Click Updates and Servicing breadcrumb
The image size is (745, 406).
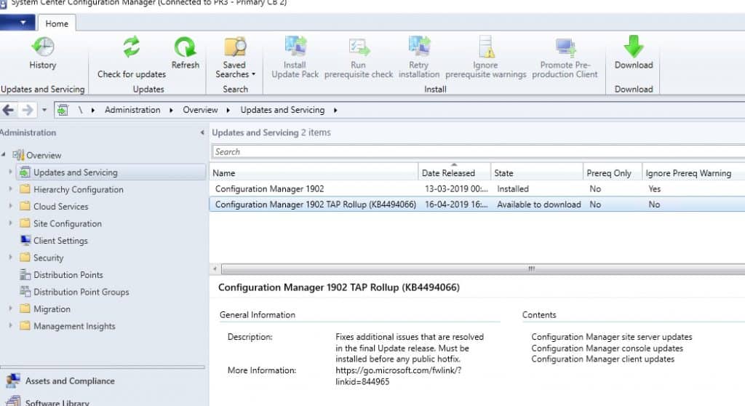(x=282, y=111)
